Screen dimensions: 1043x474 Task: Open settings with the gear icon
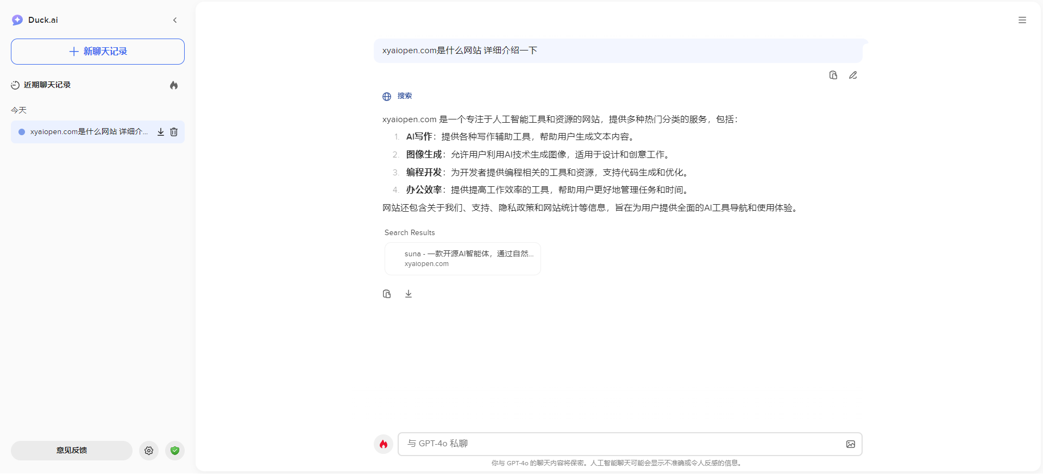coord(149,451)
